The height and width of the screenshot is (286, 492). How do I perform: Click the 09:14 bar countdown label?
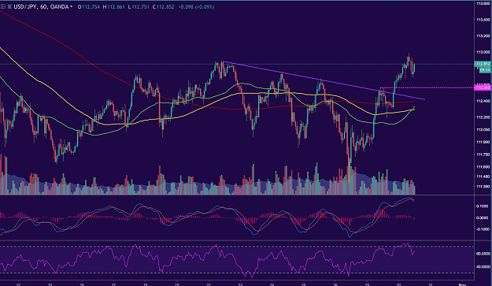[485, 71]
